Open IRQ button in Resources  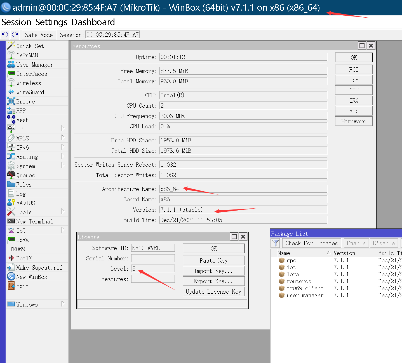click(354, 100)
